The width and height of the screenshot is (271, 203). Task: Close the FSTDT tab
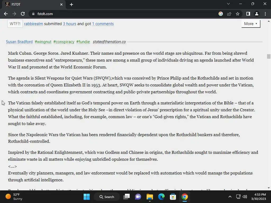coord(61,4)
